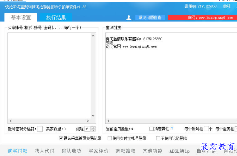Screen dimensions: 237x156
Task: Decrease the 线程 thread count
Action: click(x=93, y=130)
